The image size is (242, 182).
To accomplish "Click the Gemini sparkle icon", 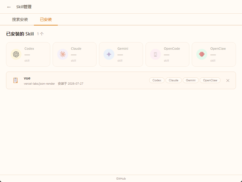I will [x=109, y=54].
